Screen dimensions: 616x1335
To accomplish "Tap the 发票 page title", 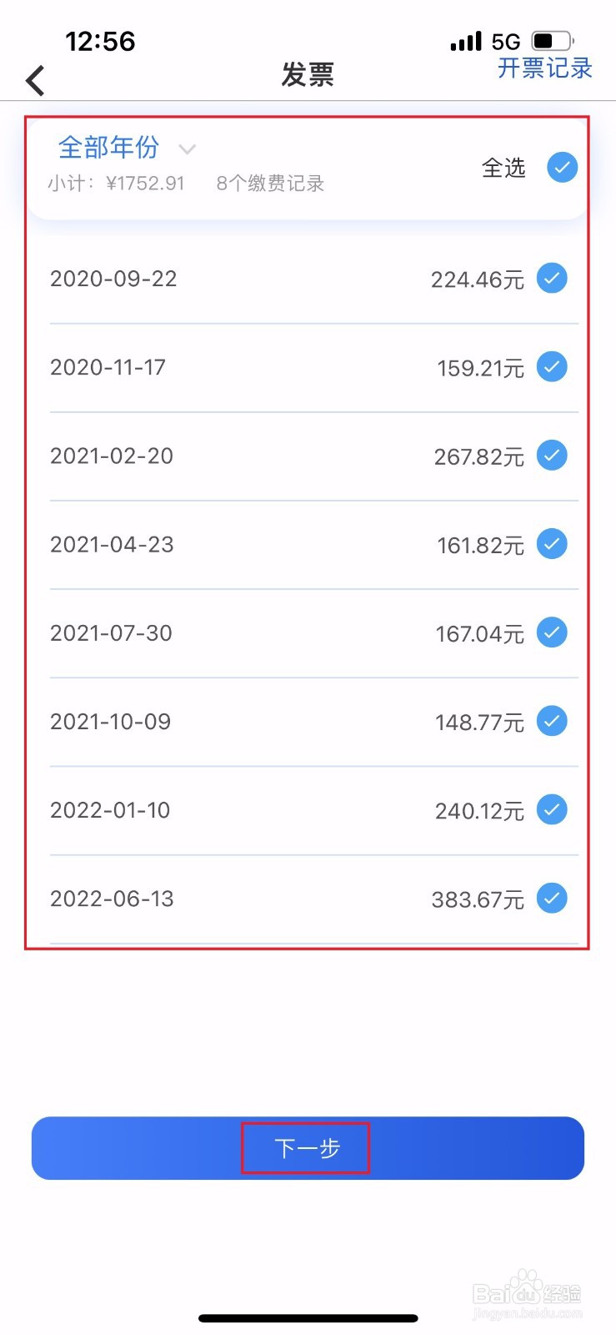I will [x=308, y=75].
